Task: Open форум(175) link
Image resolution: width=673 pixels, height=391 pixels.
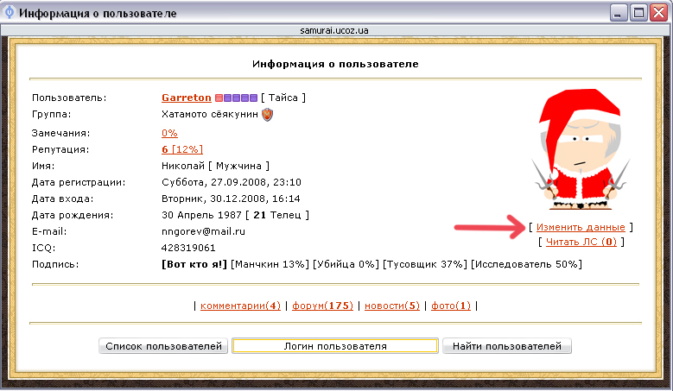Action: pos(322,306)
